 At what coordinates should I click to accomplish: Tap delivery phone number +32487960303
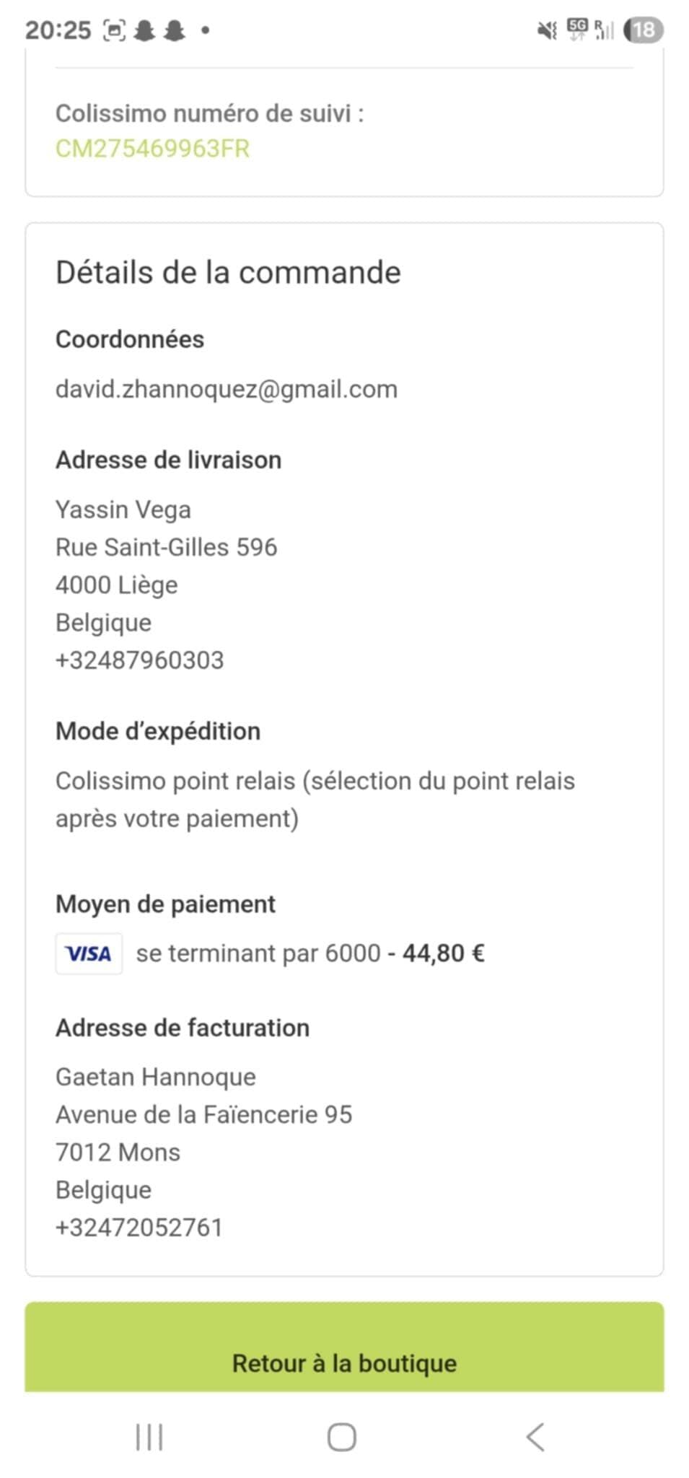coord(140,660)
